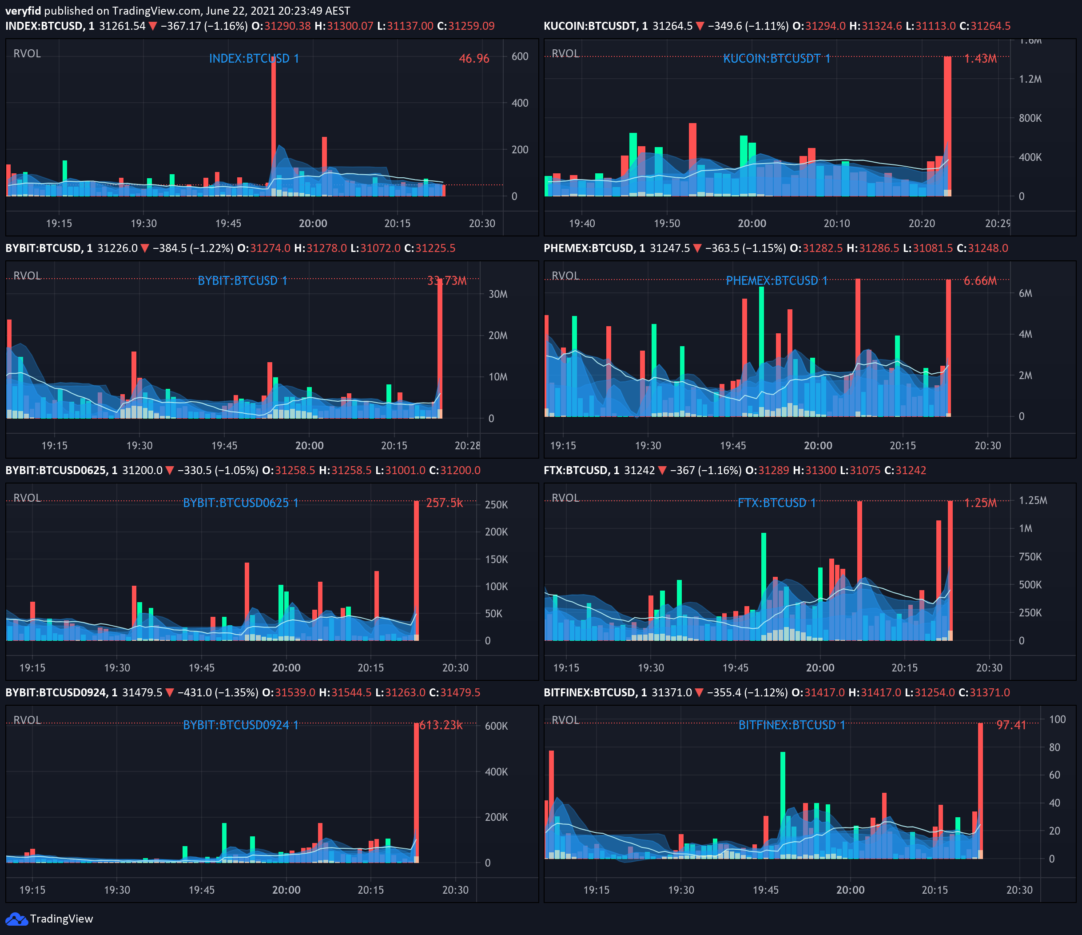
Task: Select the BYBIT:BTCUSD, 1 header symbol
Action: coord(49,248)
